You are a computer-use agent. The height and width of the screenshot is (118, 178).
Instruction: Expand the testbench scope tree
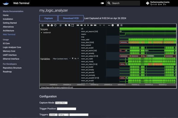pos(42,32)
